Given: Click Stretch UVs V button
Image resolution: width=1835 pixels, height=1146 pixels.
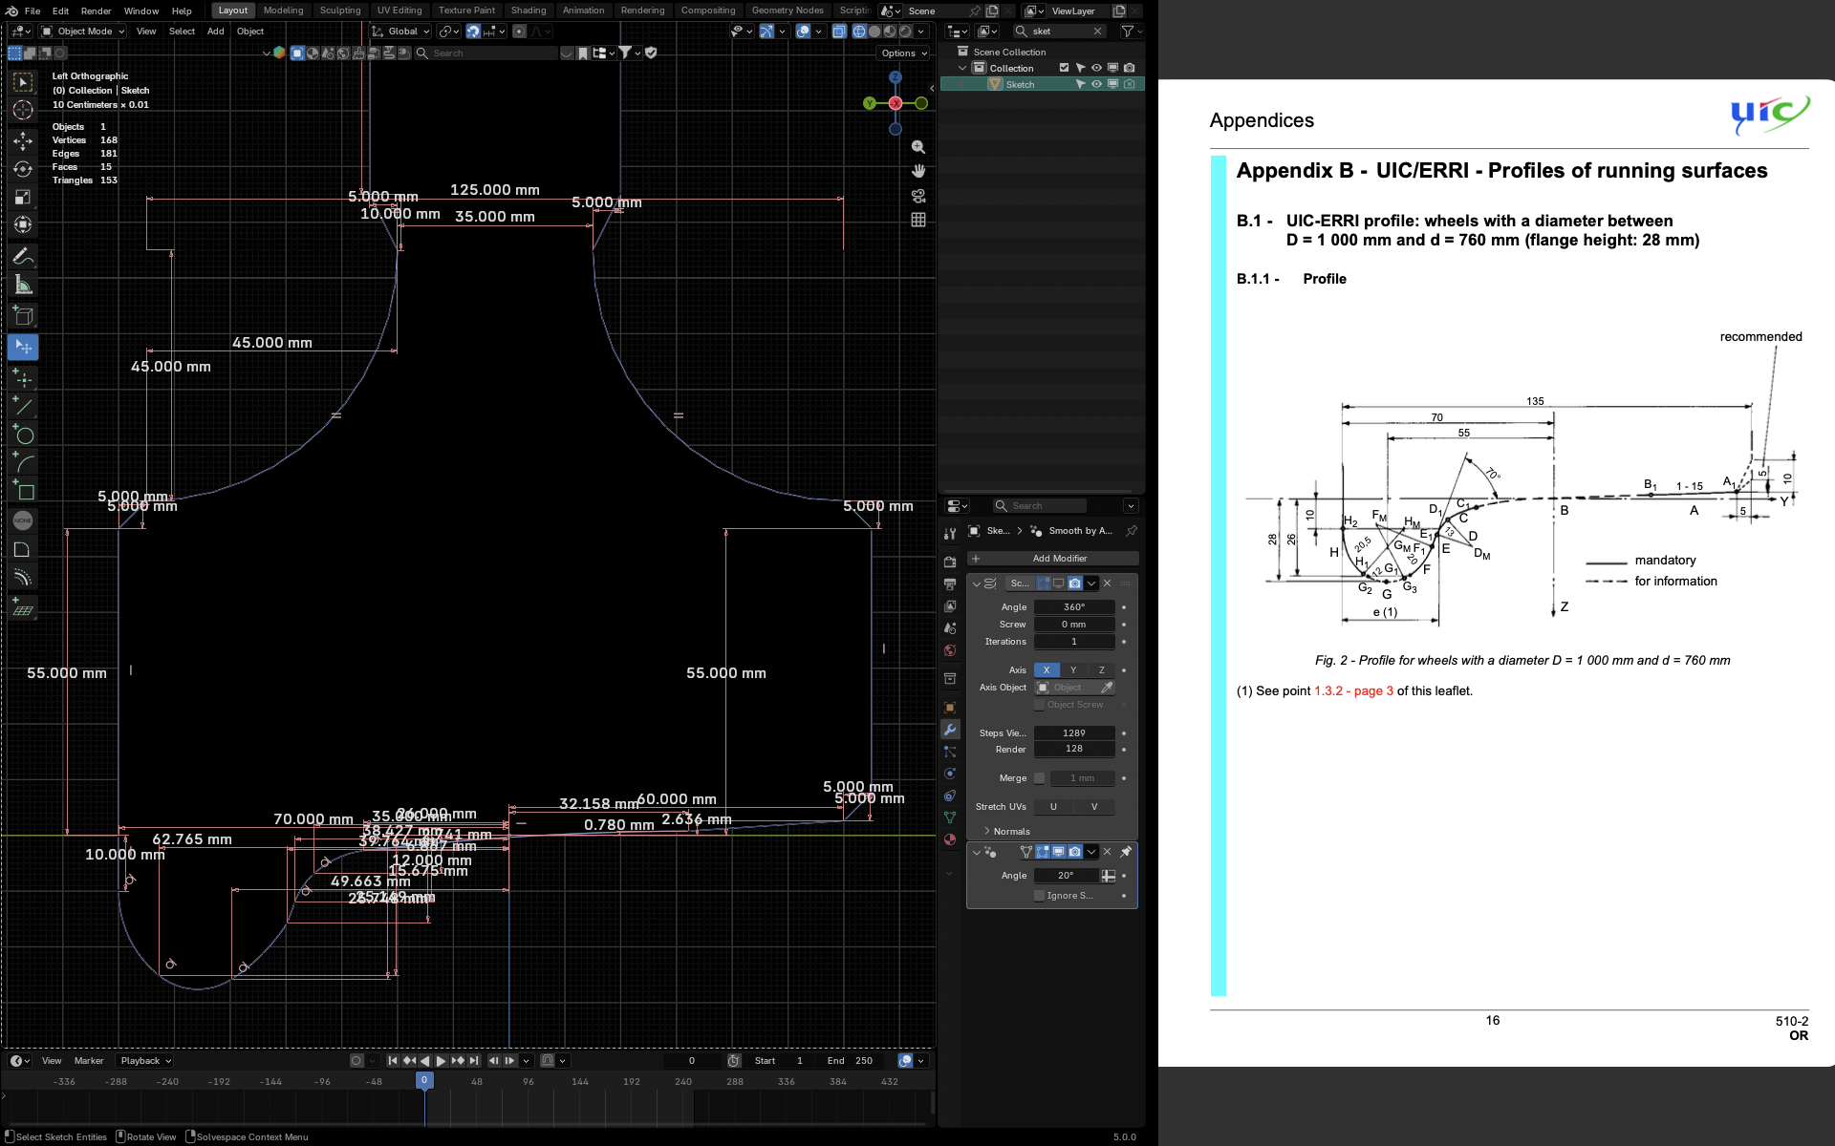Looking at the screenshot, I should tap(1094, 807).
